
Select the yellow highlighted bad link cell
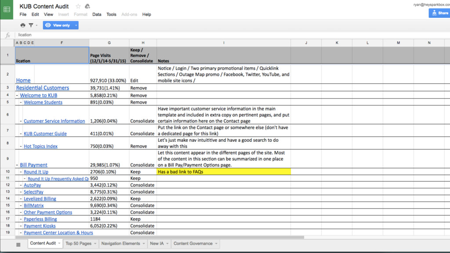tap(223, 172)
